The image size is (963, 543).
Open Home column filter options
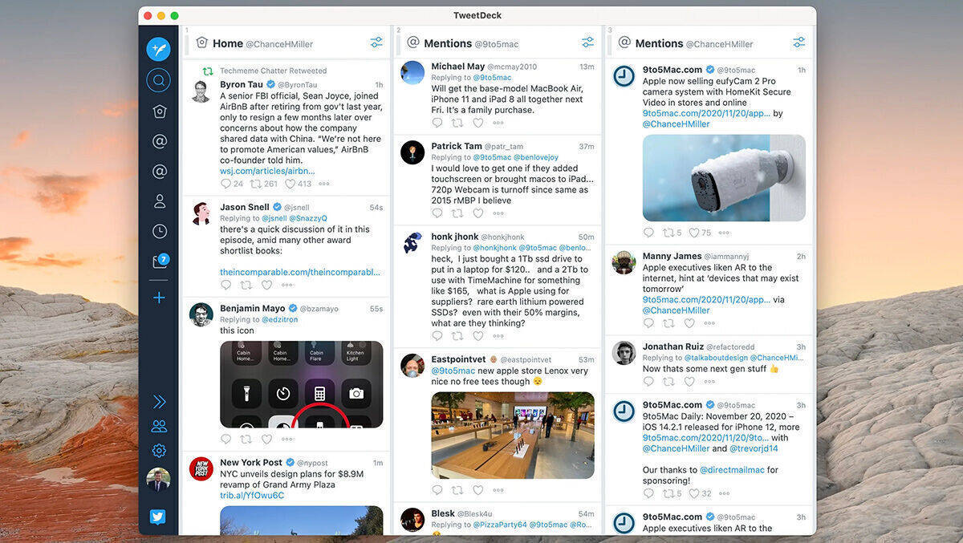(376, 43)
